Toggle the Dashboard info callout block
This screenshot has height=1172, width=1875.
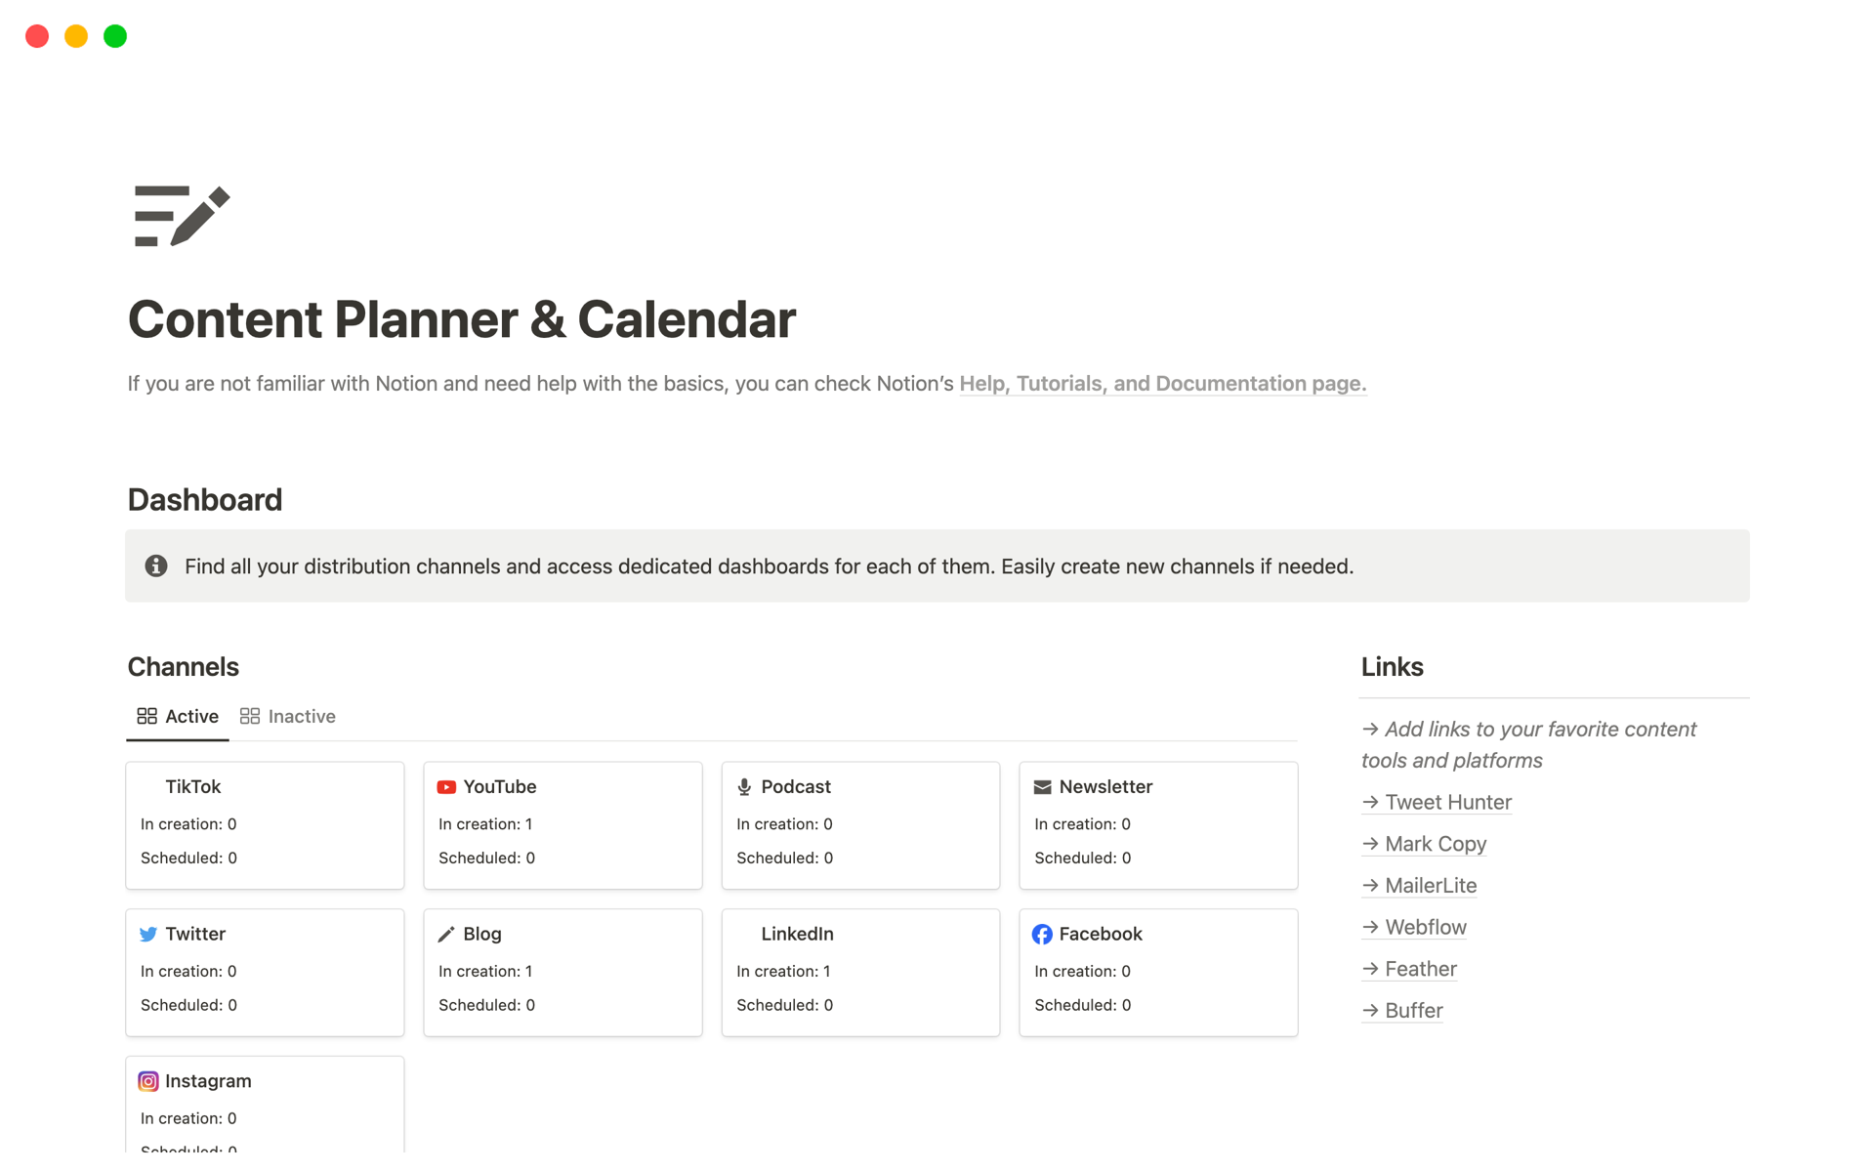(x=158, y=565)
